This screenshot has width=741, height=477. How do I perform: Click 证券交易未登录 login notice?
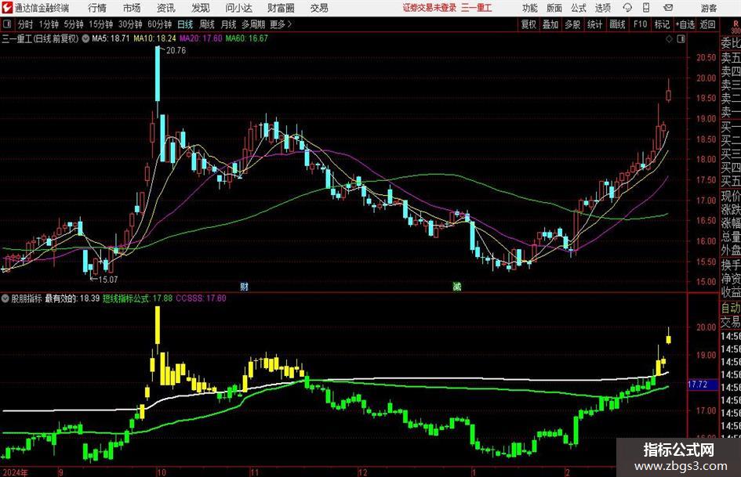[430, 8]
